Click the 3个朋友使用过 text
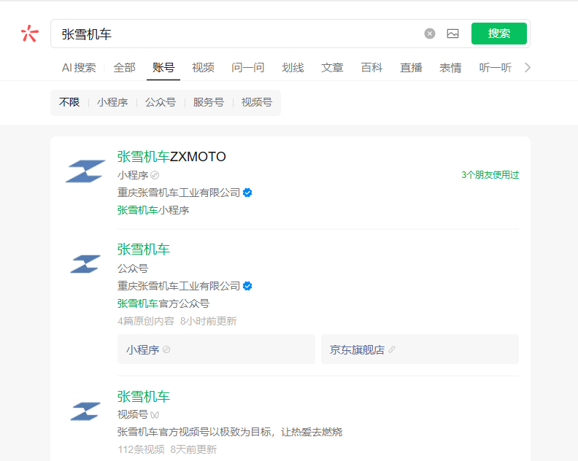Viewport: 578px width, 461px height. coord(490,174)
